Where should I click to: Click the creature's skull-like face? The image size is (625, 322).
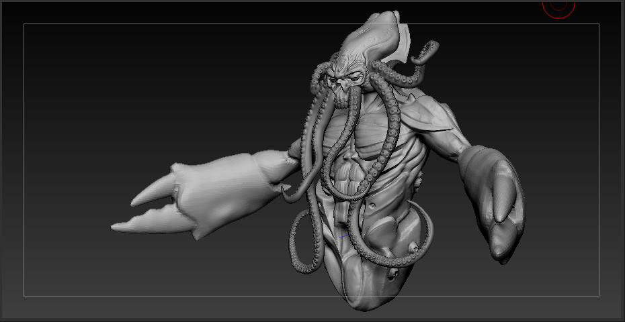click(345, 86)
